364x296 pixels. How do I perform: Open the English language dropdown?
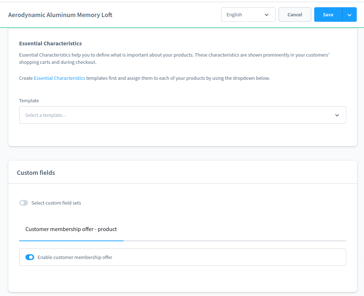point(248,15)
